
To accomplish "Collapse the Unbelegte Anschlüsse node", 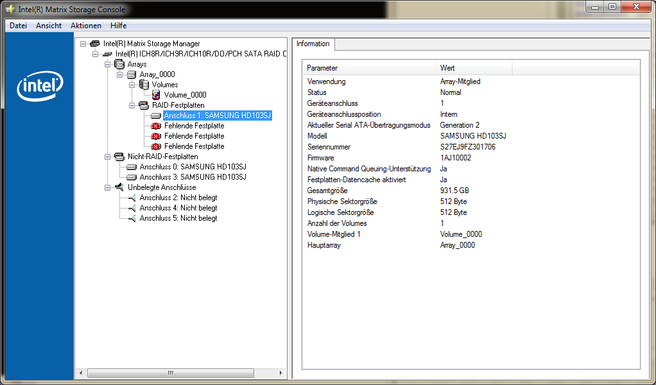I will tap(107, 188).
